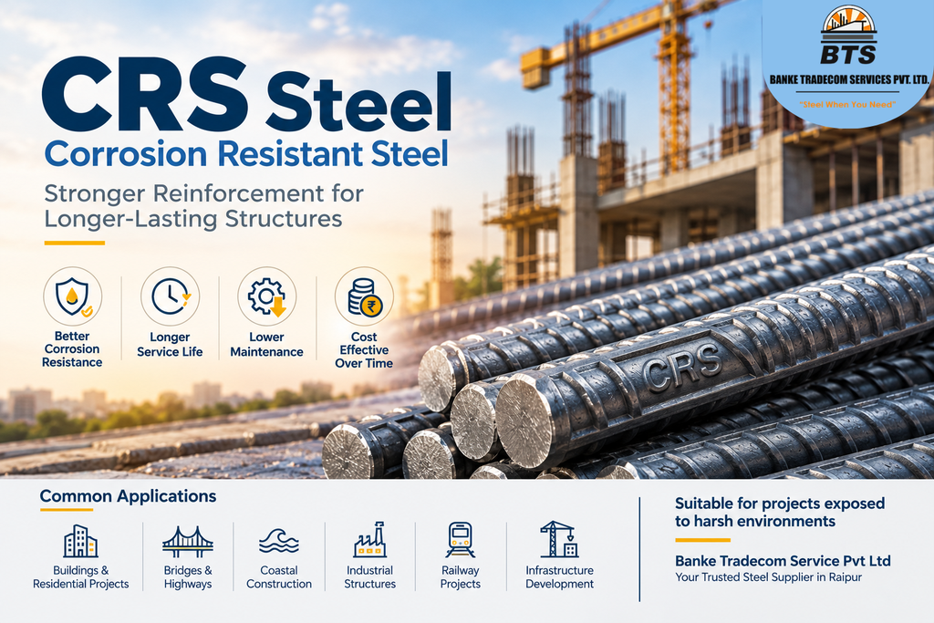Click the CRS embossed marking on rebar

coord(682,369)
